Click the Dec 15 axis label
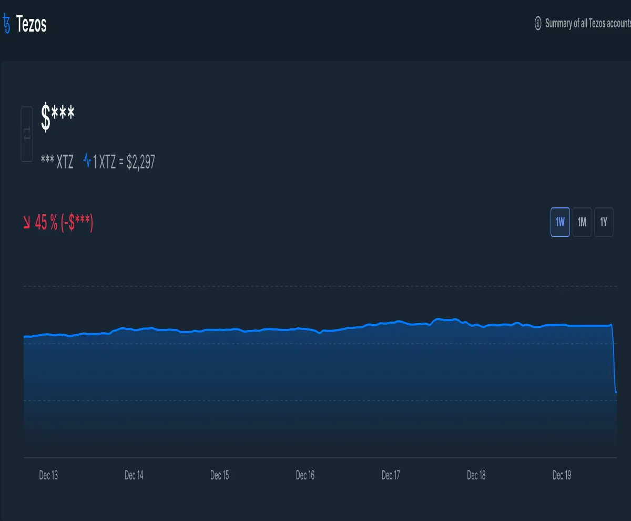 (220, 475)
